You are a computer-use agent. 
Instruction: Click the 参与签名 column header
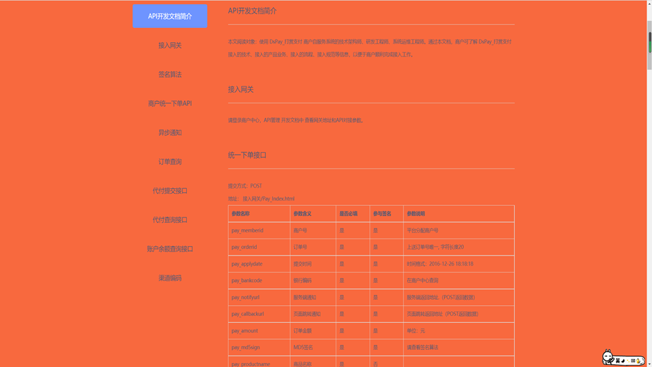(x=386, y=213)
